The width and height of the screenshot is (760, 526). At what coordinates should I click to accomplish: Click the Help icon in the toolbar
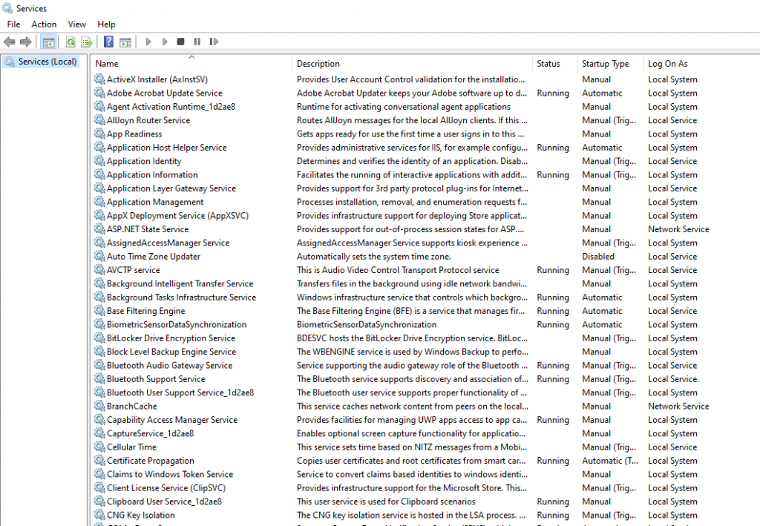click(109, 42)
